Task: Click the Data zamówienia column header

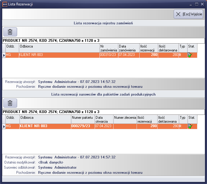Action: click(129, 48)
